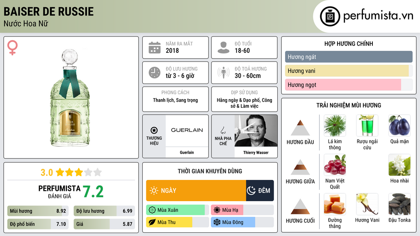Image resolution: width=420 pixels, height=236 pixels.
Task: Open the Guerlain brand logo
Action: 187,130
